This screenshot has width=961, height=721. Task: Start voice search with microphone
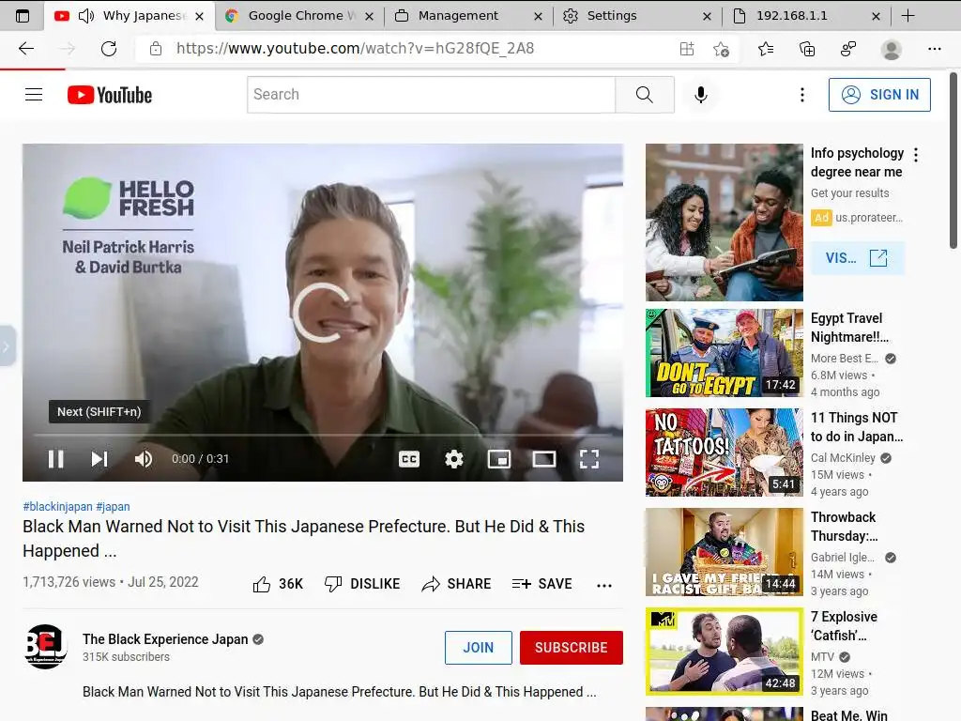pos(700,95)
